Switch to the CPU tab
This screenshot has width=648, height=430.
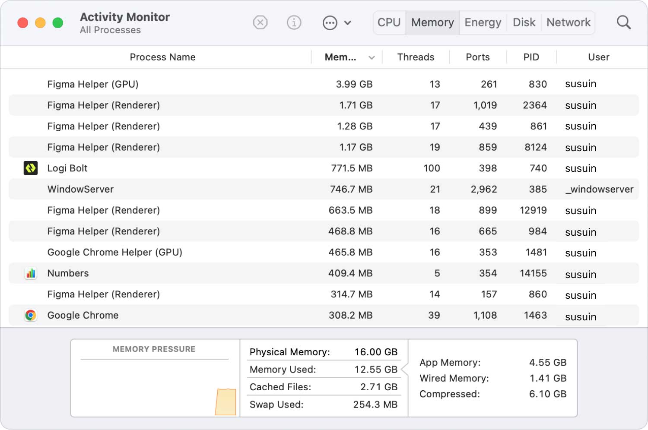pyautogui.click(x=389, y=22)
